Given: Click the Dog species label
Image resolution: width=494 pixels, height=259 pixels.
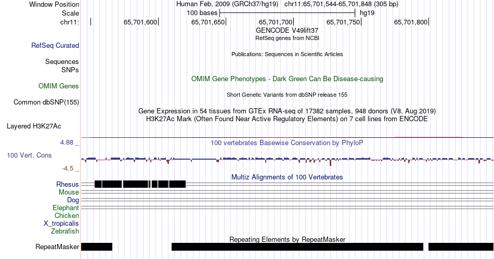Looking at the screenshot, I should click(x=73, y=200).
